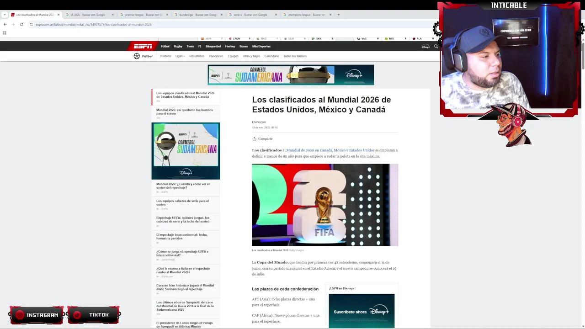Open Básquetbol in ESPN top menu
The width and height of the screenshot is (585, 329).
[213, 46]
